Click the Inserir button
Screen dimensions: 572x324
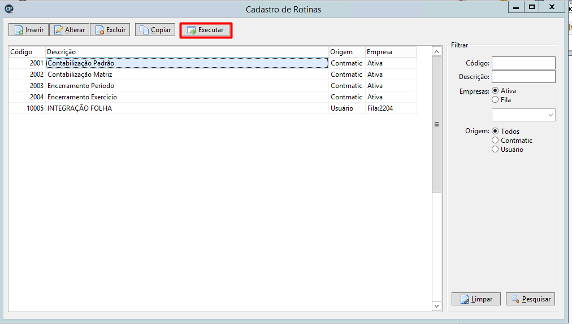28,30
